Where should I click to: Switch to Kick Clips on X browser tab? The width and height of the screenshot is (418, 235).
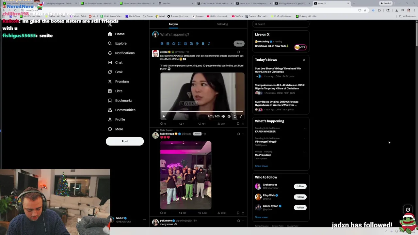point(215,3)
